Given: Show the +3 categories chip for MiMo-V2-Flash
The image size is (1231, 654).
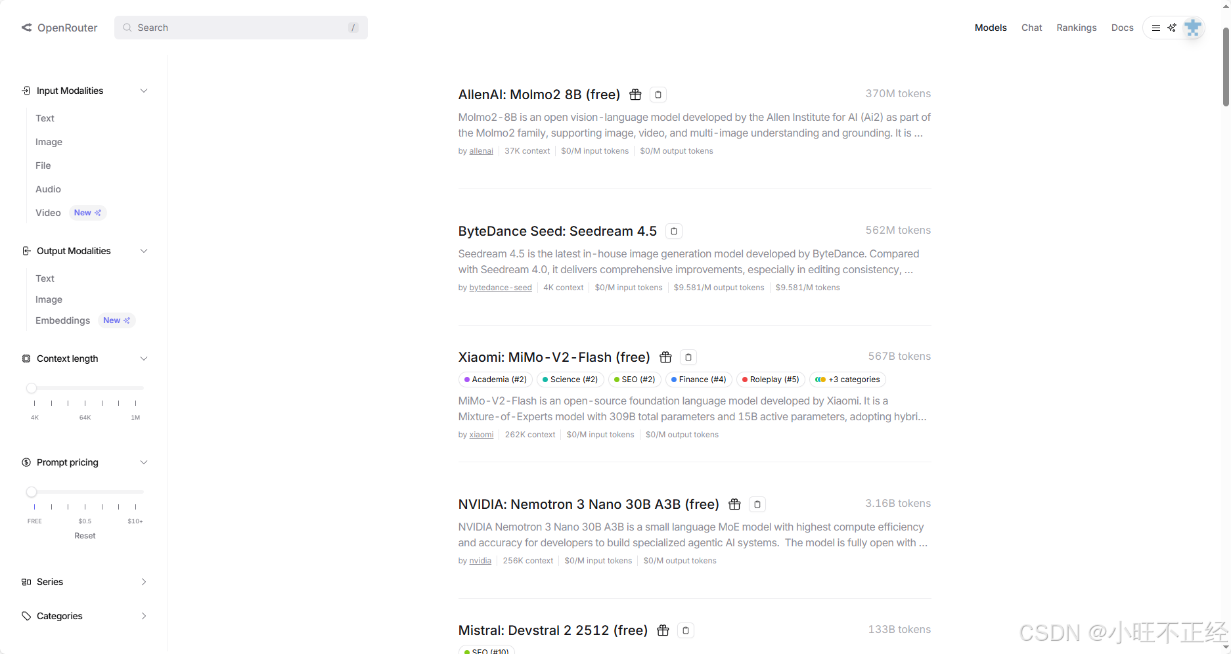Looking at the screenshot, I should [847, 380].
